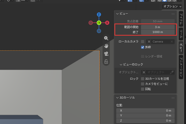Toggle camera view with the camera icon
The image size is (186, 124).
click(x=106, y=54)
